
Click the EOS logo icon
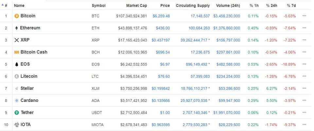[x=17, y=64]
